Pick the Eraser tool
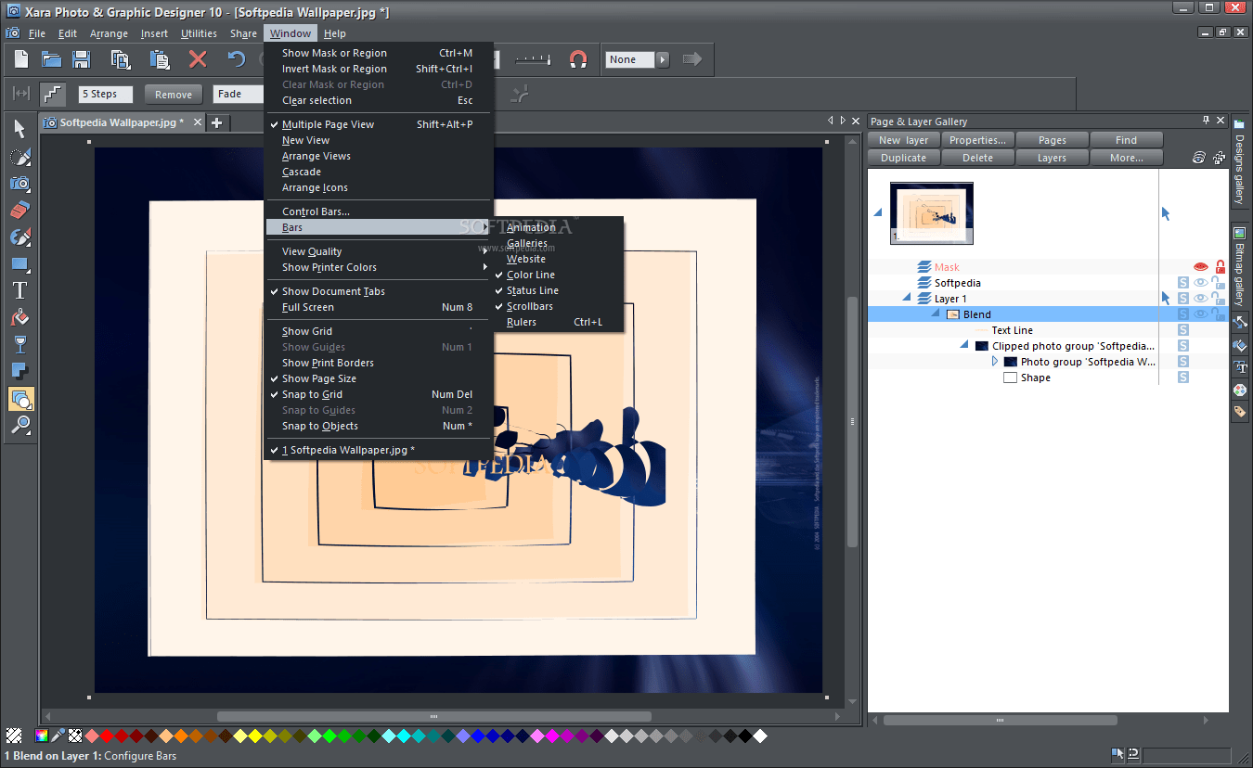 19,210
